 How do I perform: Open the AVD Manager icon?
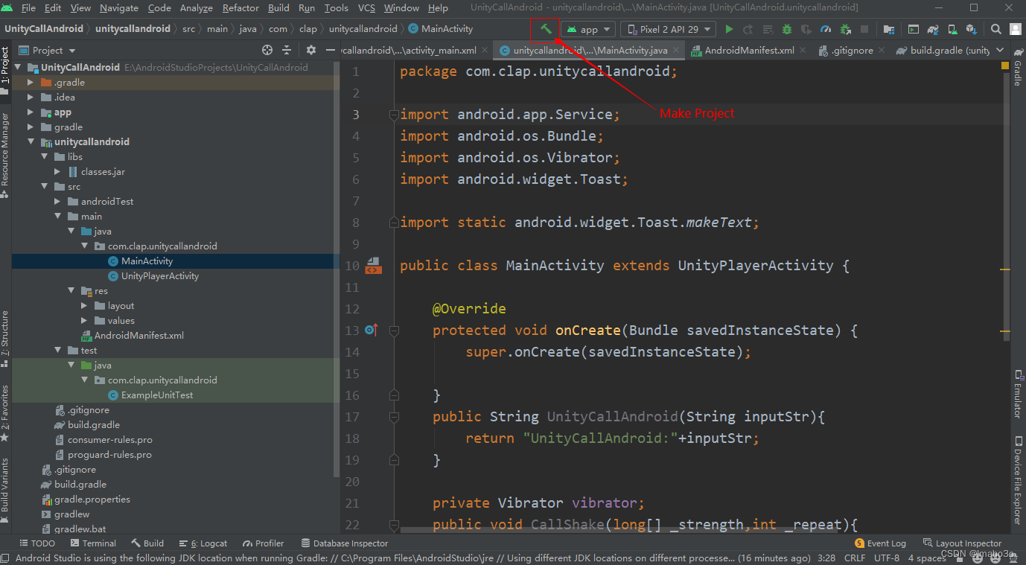(x=952, y=29)
